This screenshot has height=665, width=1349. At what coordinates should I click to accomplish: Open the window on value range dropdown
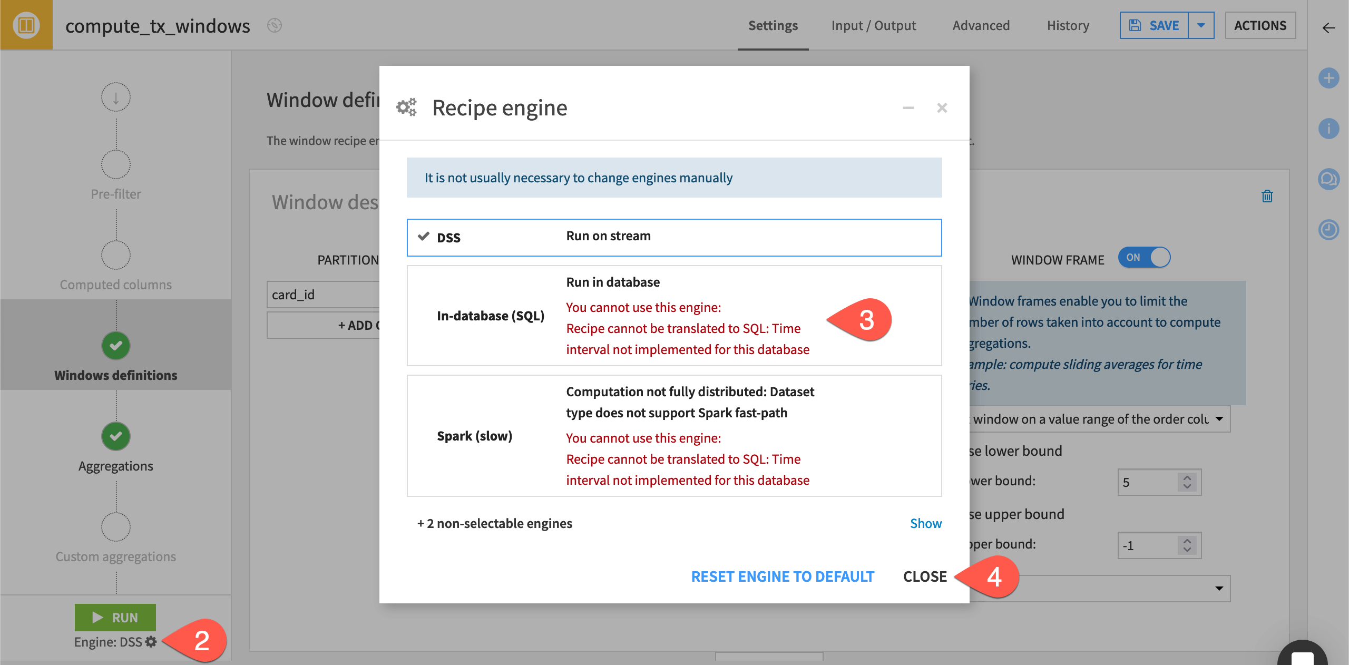pos(1100,419)
